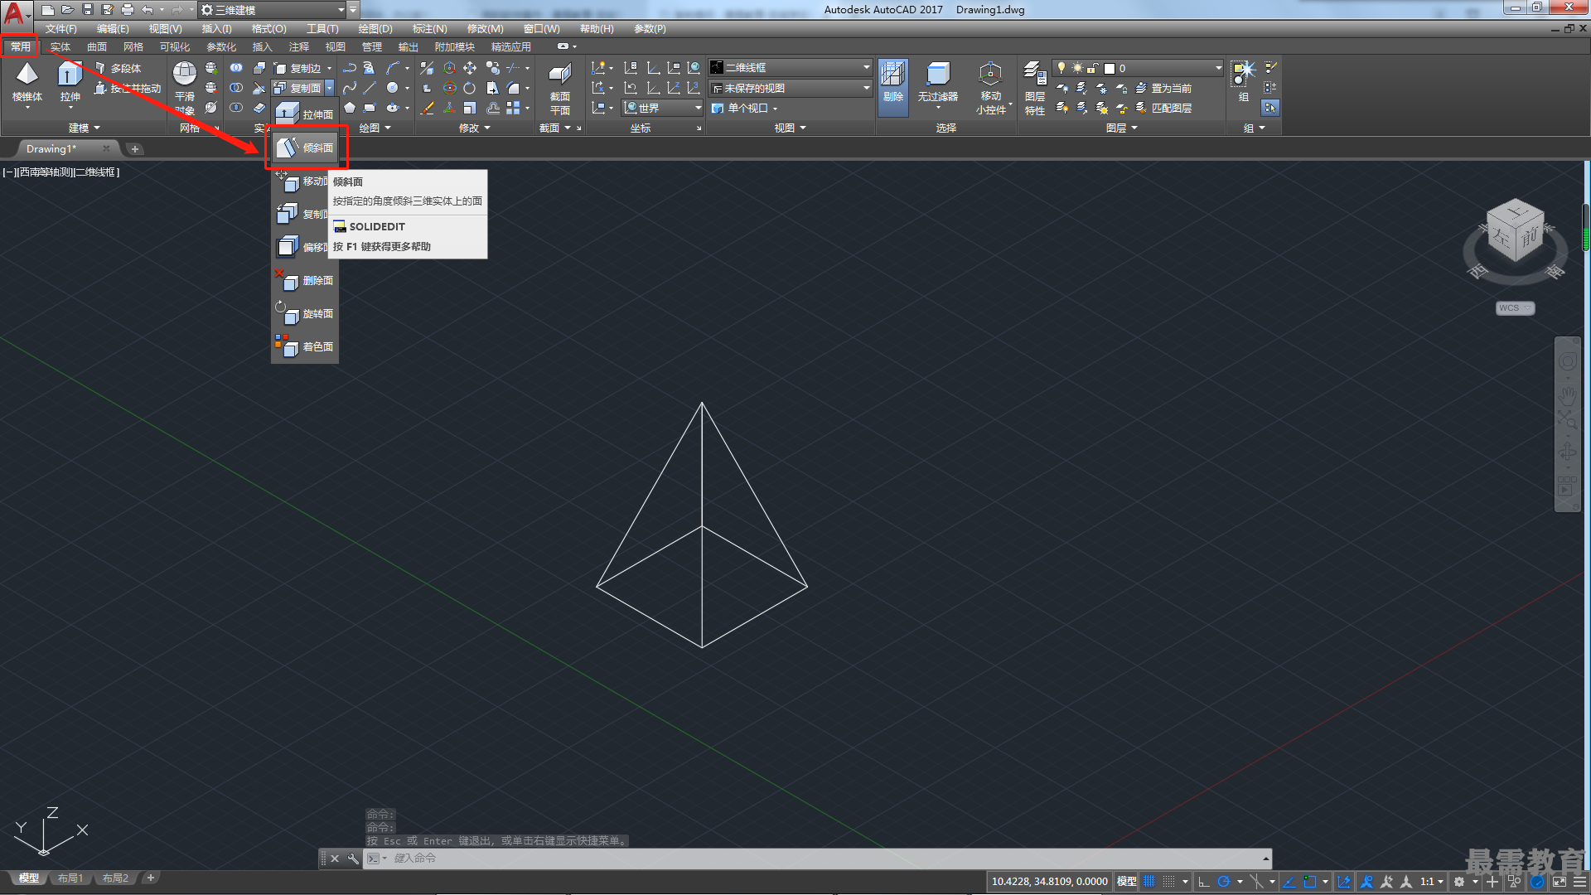This screenshot has width=1591, height=895.
Task: Click the command line customize wrench icon
Action: click(352, 859)
